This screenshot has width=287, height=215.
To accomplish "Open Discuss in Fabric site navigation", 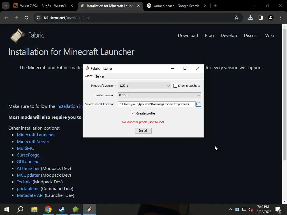I will pyautogui.click(x=251, y=36).
